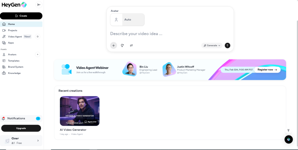298x150 pixels.
Task: Open the video settings sliders icon
Action: click(x=131, y=45)
